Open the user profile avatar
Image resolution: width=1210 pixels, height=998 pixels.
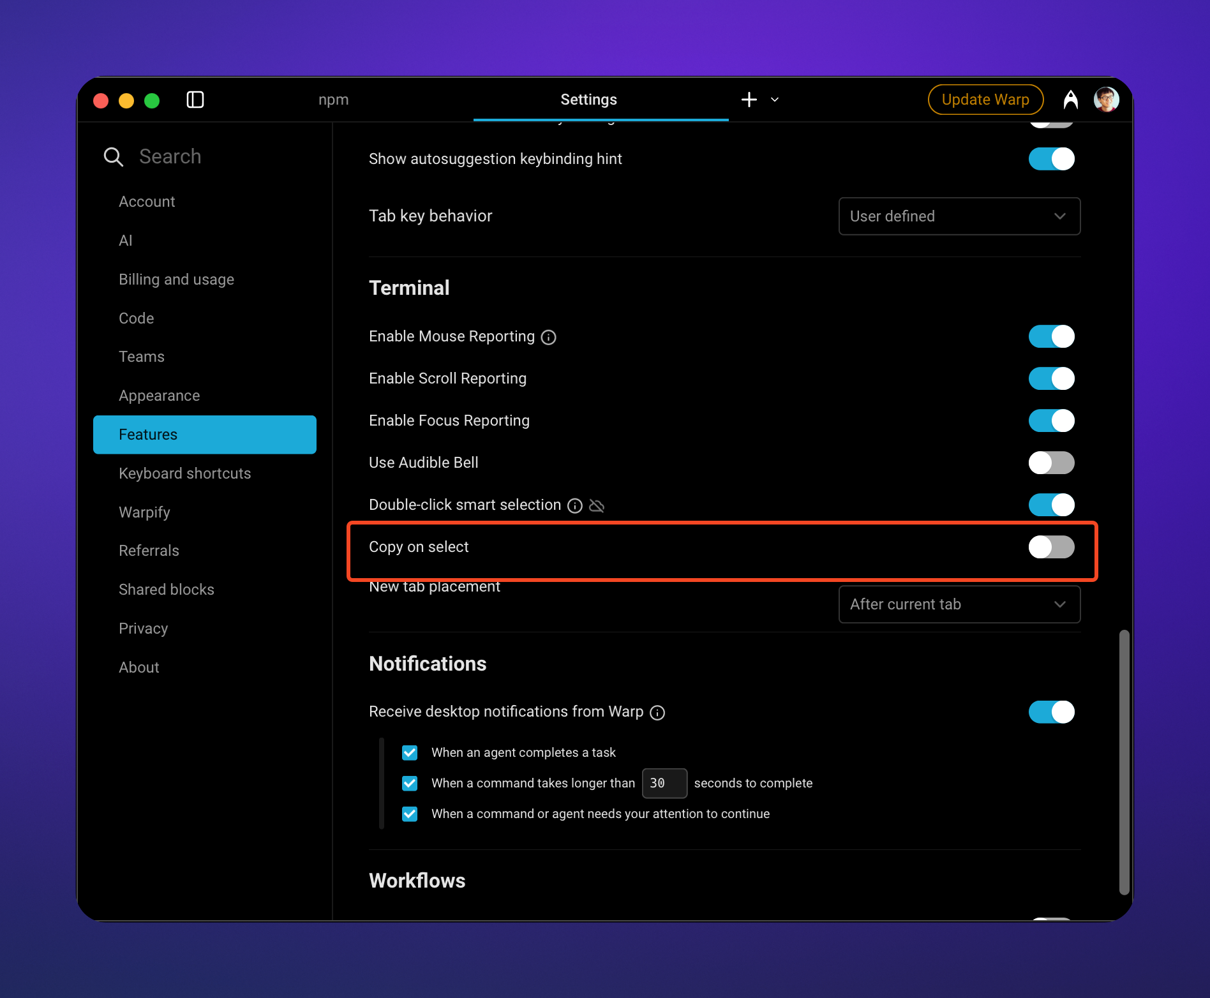(1107, 100)
